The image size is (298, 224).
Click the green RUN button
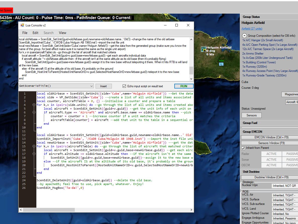(184, 86)
